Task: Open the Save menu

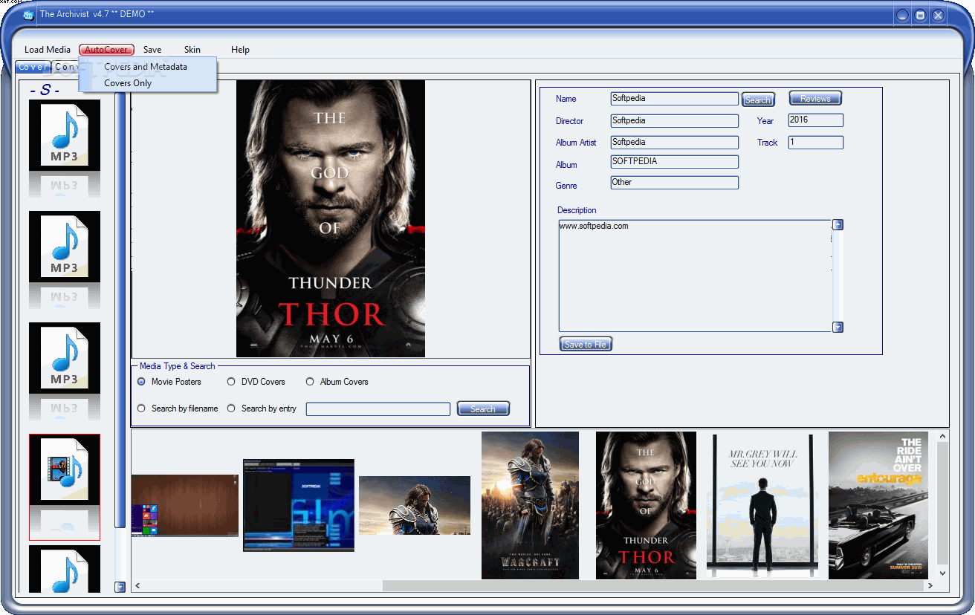Action: tap(152, 50)
